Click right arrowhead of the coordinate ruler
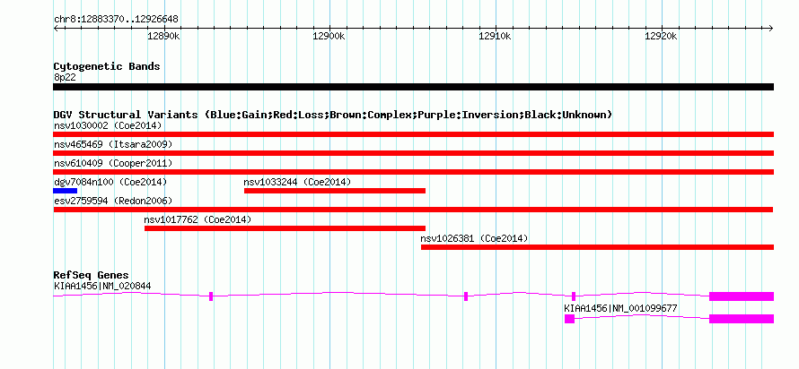Screen dimensions: 799x369 [x=771, y=28]
